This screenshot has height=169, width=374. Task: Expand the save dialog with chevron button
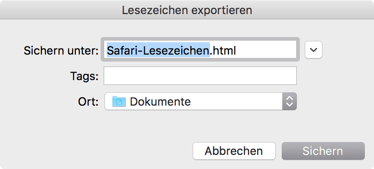tap(314, 50)
